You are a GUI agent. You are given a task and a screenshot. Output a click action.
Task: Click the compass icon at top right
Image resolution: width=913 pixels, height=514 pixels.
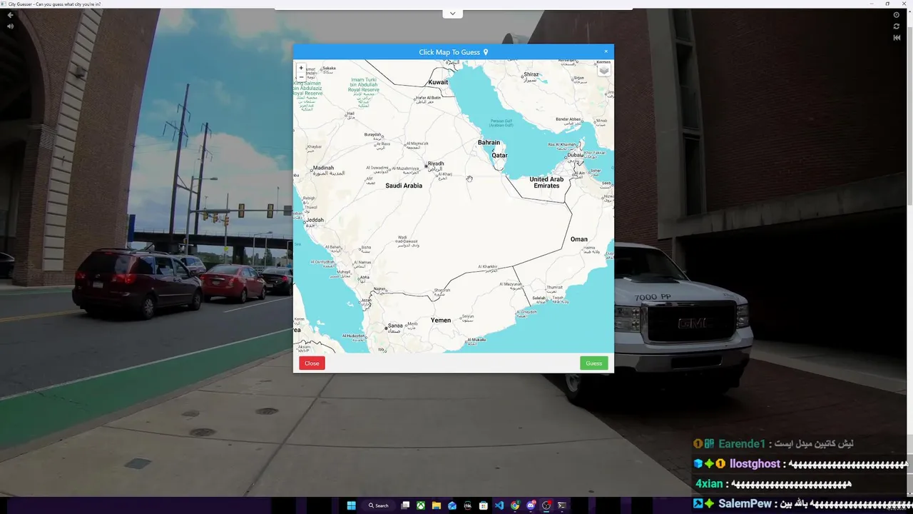(897, 15)
